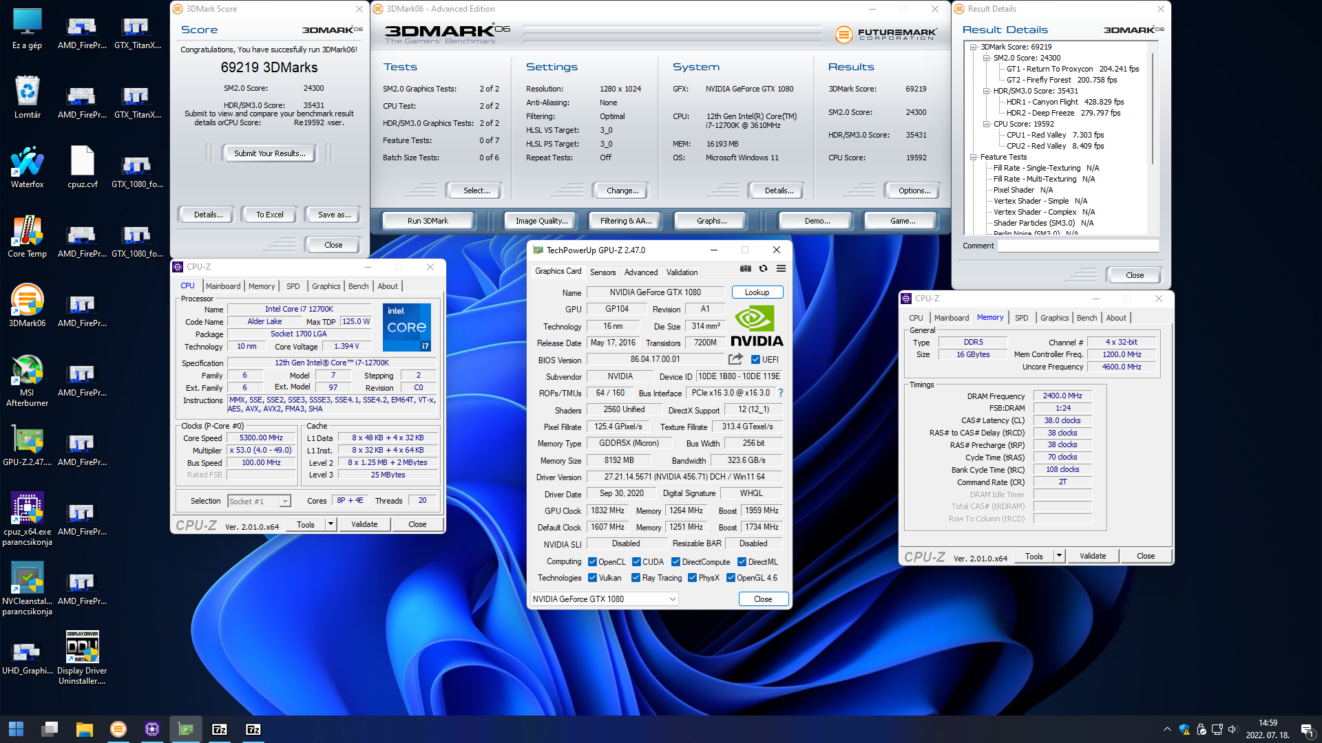Viewport: 1322px width, 743px height.
Task: Open Core Temp desktop shortcut
Action: 27,237
